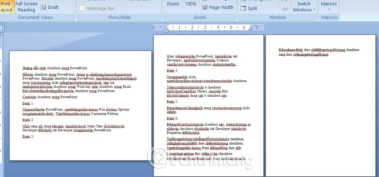Toggle the Gridlines checkbox
The width and height of the screenshot is (379, 177).
pyautogui.click(x=82, y=1)
